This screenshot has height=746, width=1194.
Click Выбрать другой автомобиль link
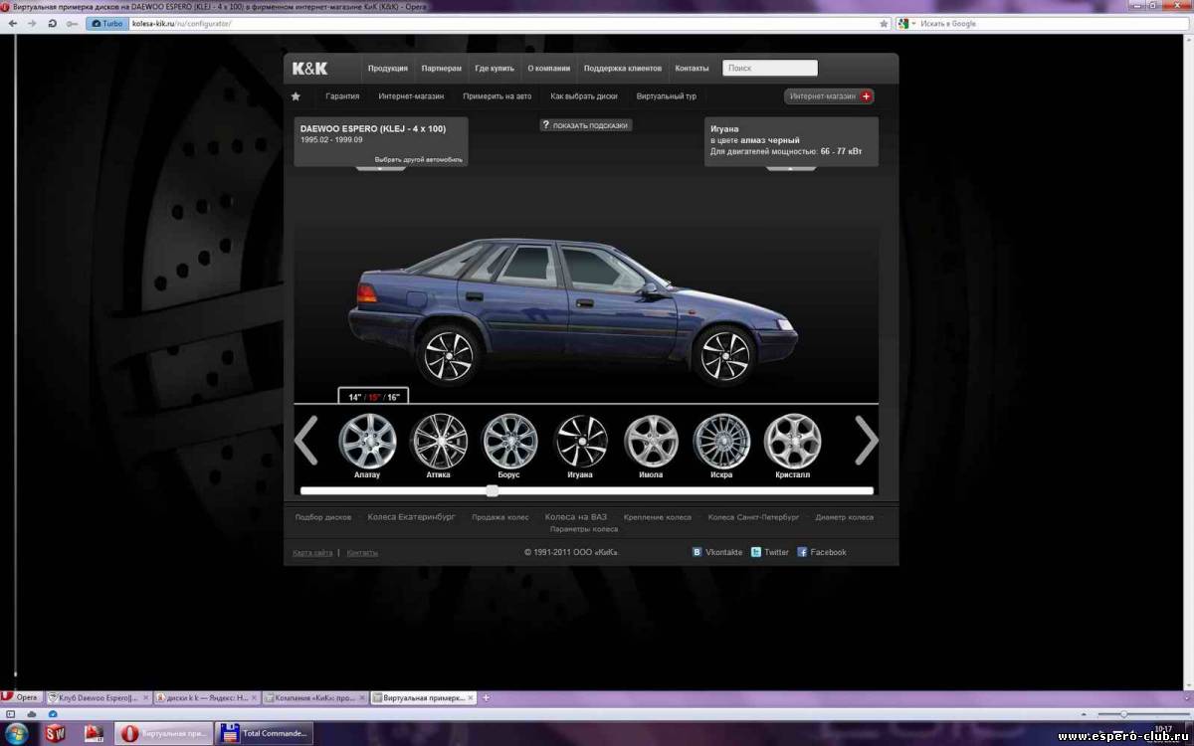coord(419,159)
